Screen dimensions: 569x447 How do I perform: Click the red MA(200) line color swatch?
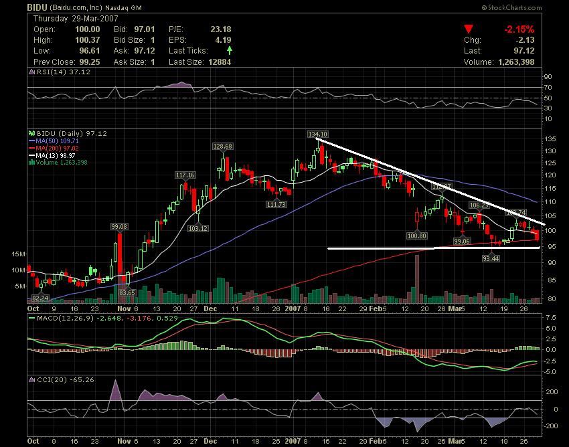click(31, 149)
